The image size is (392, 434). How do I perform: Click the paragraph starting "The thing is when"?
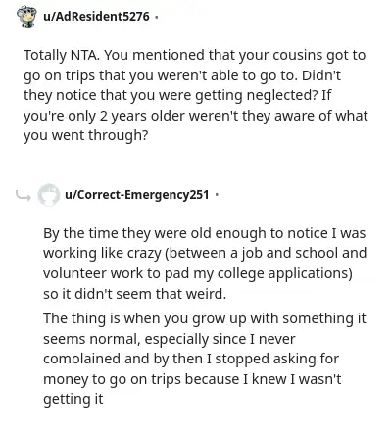pyautogui.click(x=205, y=359)
